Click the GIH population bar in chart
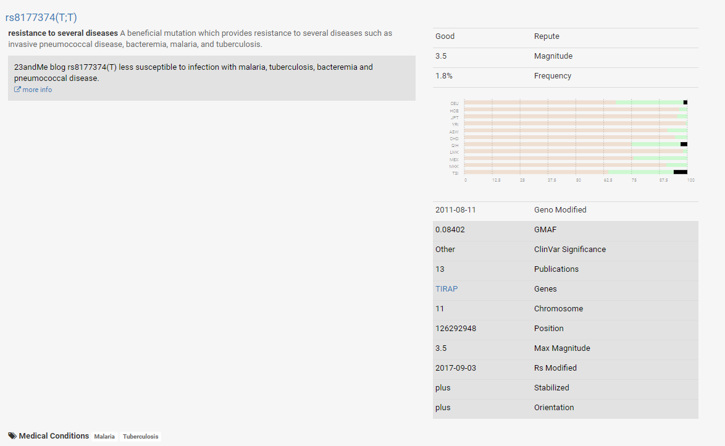 [x=576, y=145]
